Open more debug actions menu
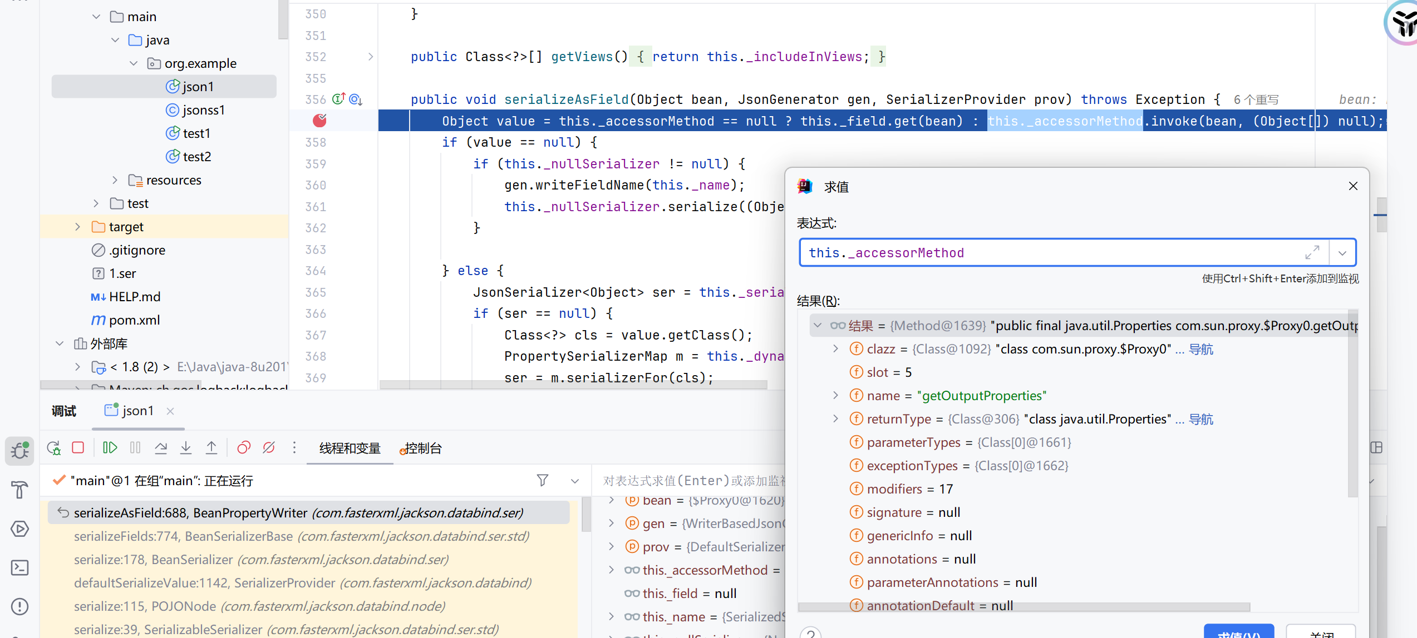 pos(294,448)
